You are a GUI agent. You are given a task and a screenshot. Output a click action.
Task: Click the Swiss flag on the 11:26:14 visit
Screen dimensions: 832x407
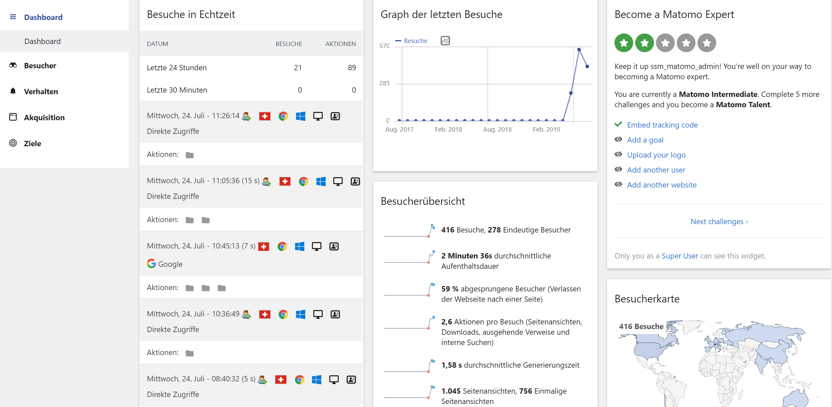click(x=265, y=116)
